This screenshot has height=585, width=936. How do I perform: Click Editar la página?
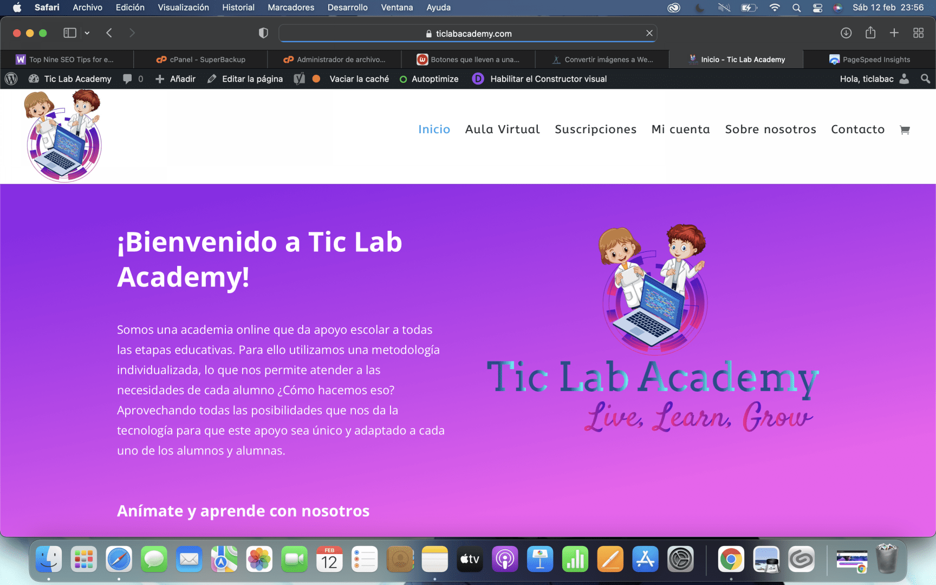click(x=245, y=79)
